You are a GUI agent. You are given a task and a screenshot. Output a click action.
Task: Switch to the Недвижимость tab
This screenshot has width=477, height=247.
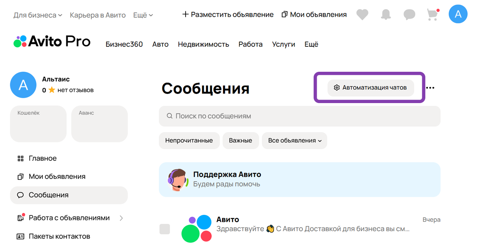(204, 44)
